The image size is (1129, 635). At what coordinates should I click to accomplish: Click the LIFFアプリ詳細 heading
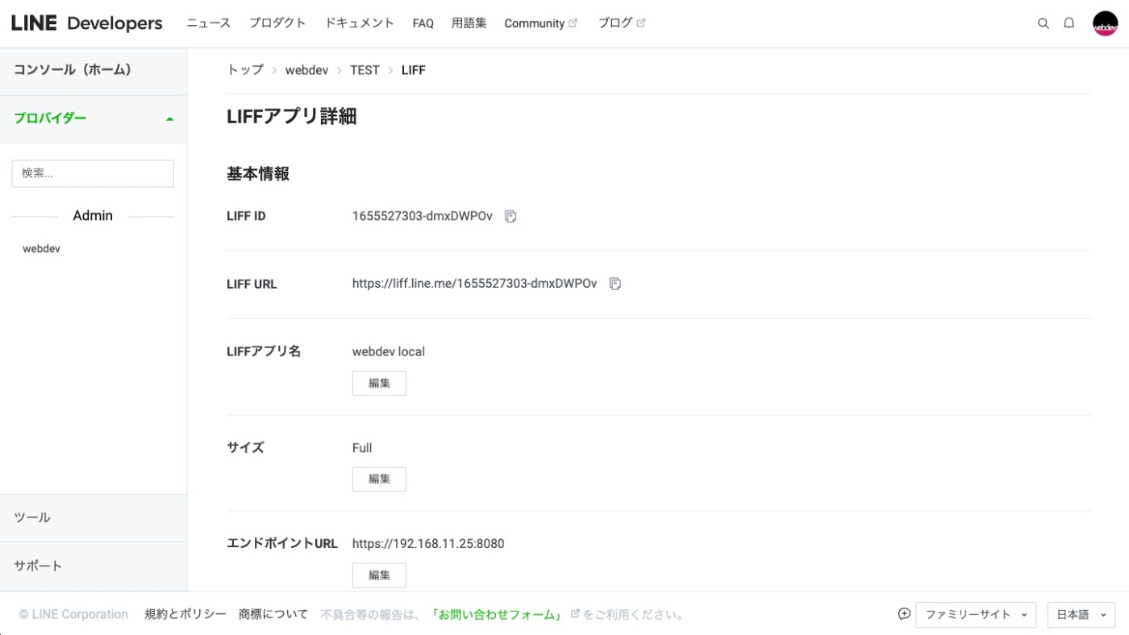pos(292,117)
